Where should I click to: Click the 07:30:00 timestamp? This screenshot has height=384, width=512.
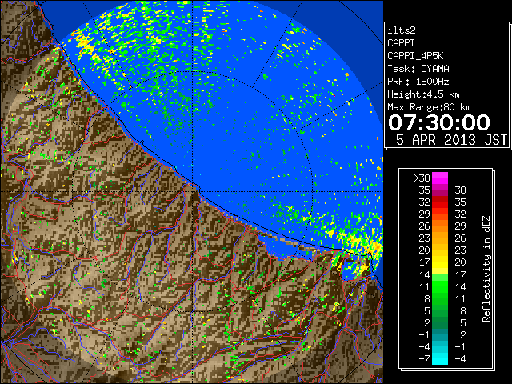439,122
